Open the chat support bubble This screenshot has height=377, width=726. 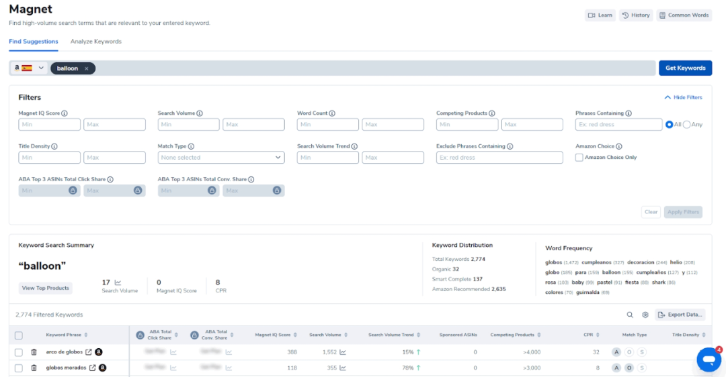(x=708, y=360)
